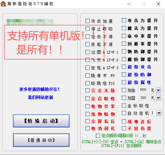
Task: Check red 不显伤害 option
Action: coord(124,128)
